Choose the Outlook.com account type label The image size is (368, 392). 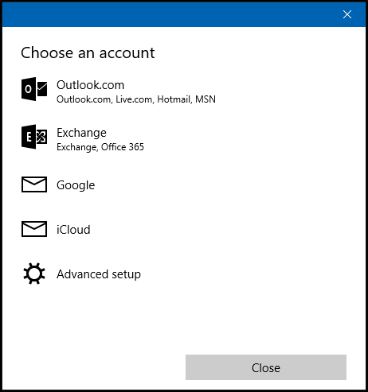[x=90, y=85]
